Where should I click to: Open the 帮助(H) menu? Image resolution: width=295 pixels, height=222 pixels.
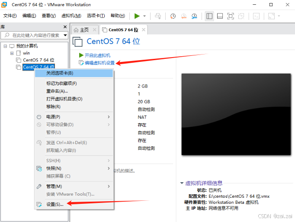(118, 16)
